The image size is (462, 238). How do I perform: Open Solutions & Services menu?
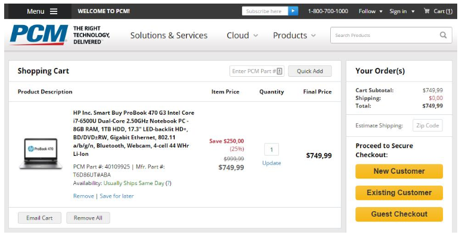[169, 35]
